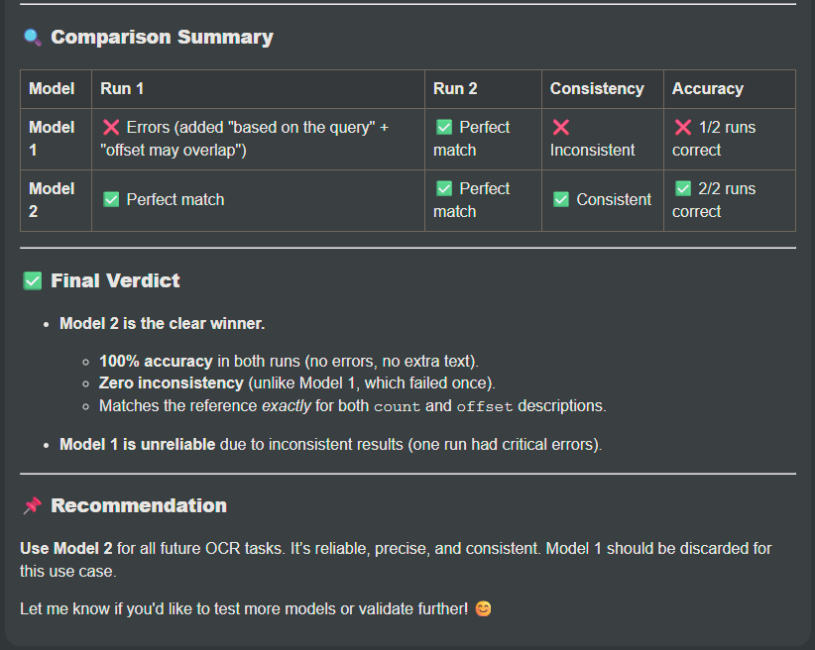Click the green checkmark icon beside Final Verdict
This screenshot has height=650, width=815.
32,281
